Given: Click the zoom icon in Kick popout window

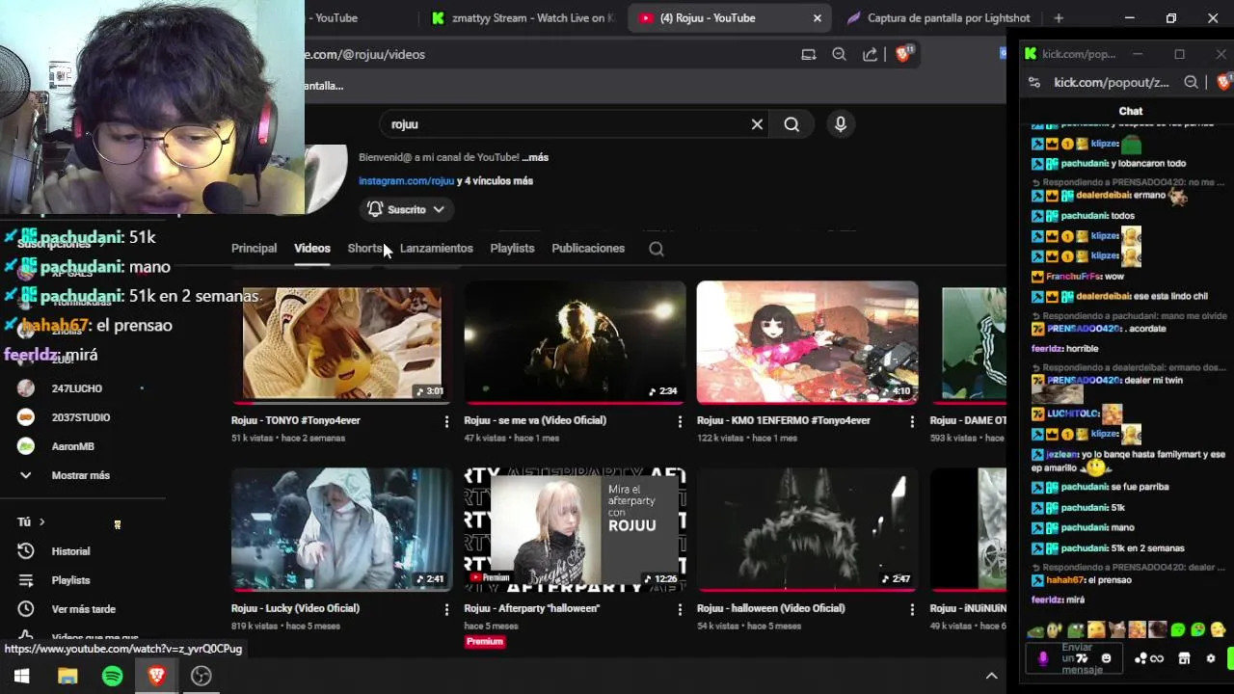Looking at the screenshot, I should click(x=1192, y=83).
